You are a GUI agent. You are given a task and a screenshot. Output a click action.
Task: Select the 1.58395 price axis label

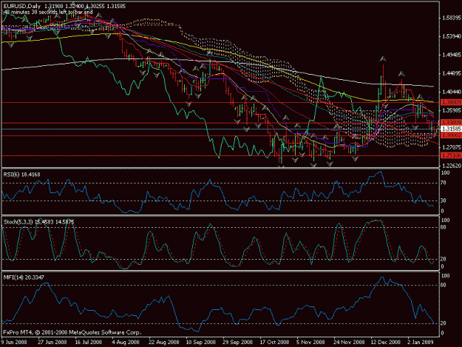click(451, 18)
